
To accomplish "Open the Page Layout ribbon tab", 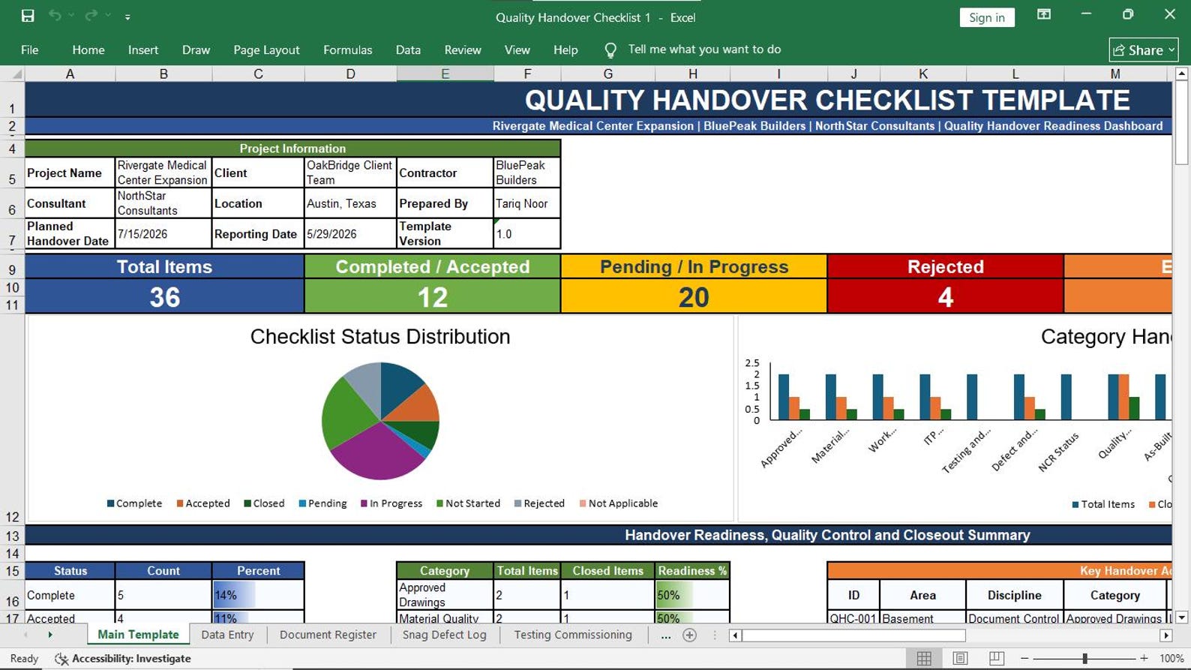I will [266, 50].
